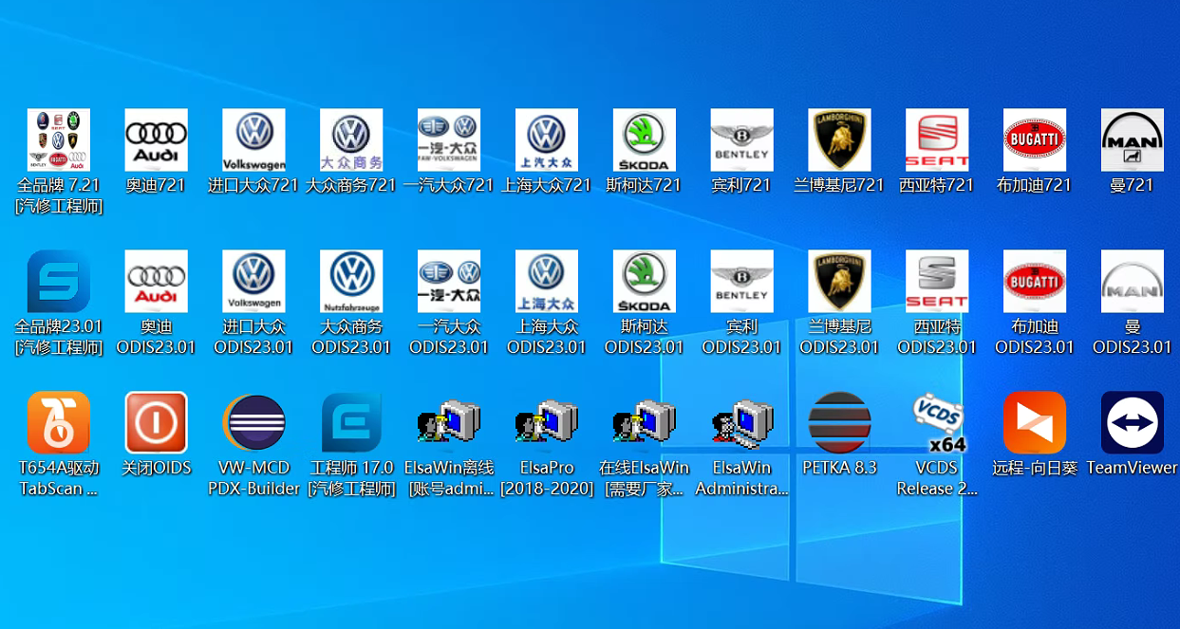Launch the TeamViewer desktop shortcut
The height and width of the screenshot is (629, 1180).
[x=1132, y=423]
